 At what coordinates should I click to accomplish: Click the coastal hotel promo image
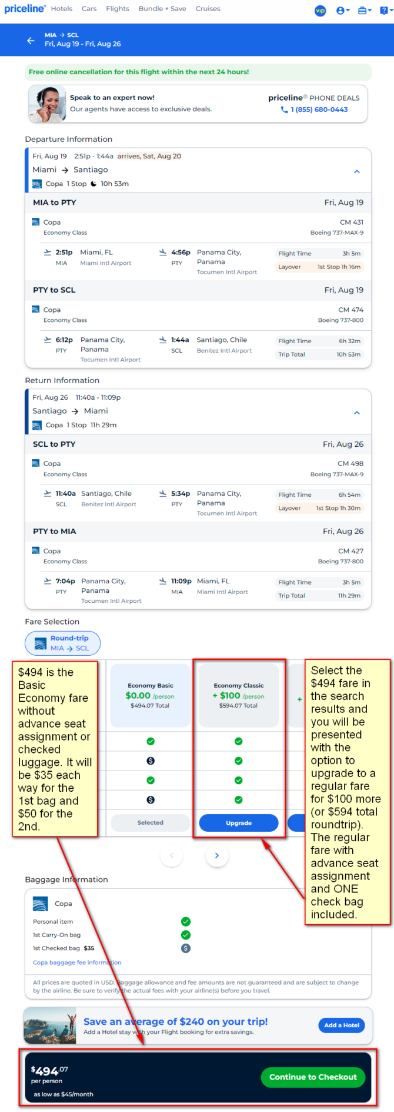(x=50, y=1025)
